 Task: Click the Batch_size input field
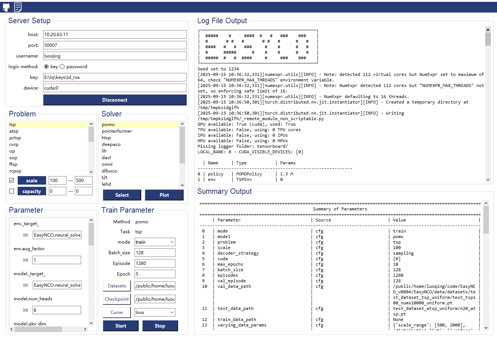click(x=155, y=253)
